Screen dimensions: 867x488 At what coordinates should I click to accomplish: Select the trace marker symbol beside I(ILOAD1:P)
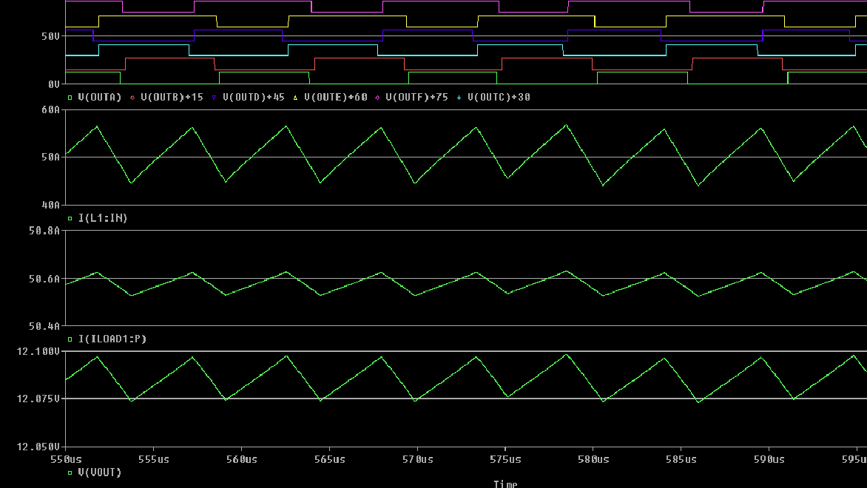point(70,339)
